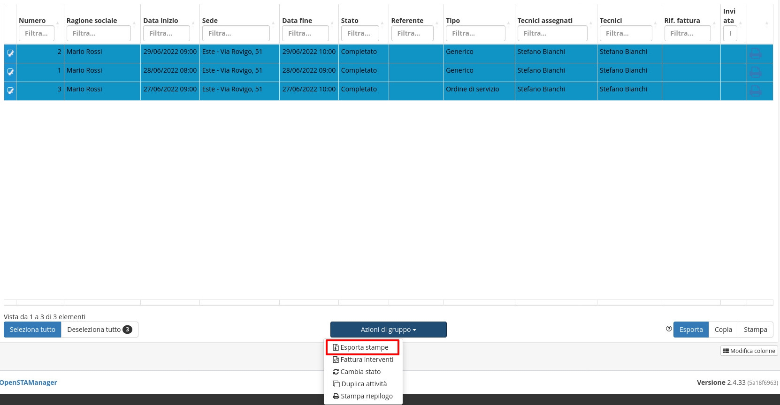Image resolution: width=780 pixels, height=405 pixels.
Task: Choose Esporta stampe from the menu
Action: [361, 347]
